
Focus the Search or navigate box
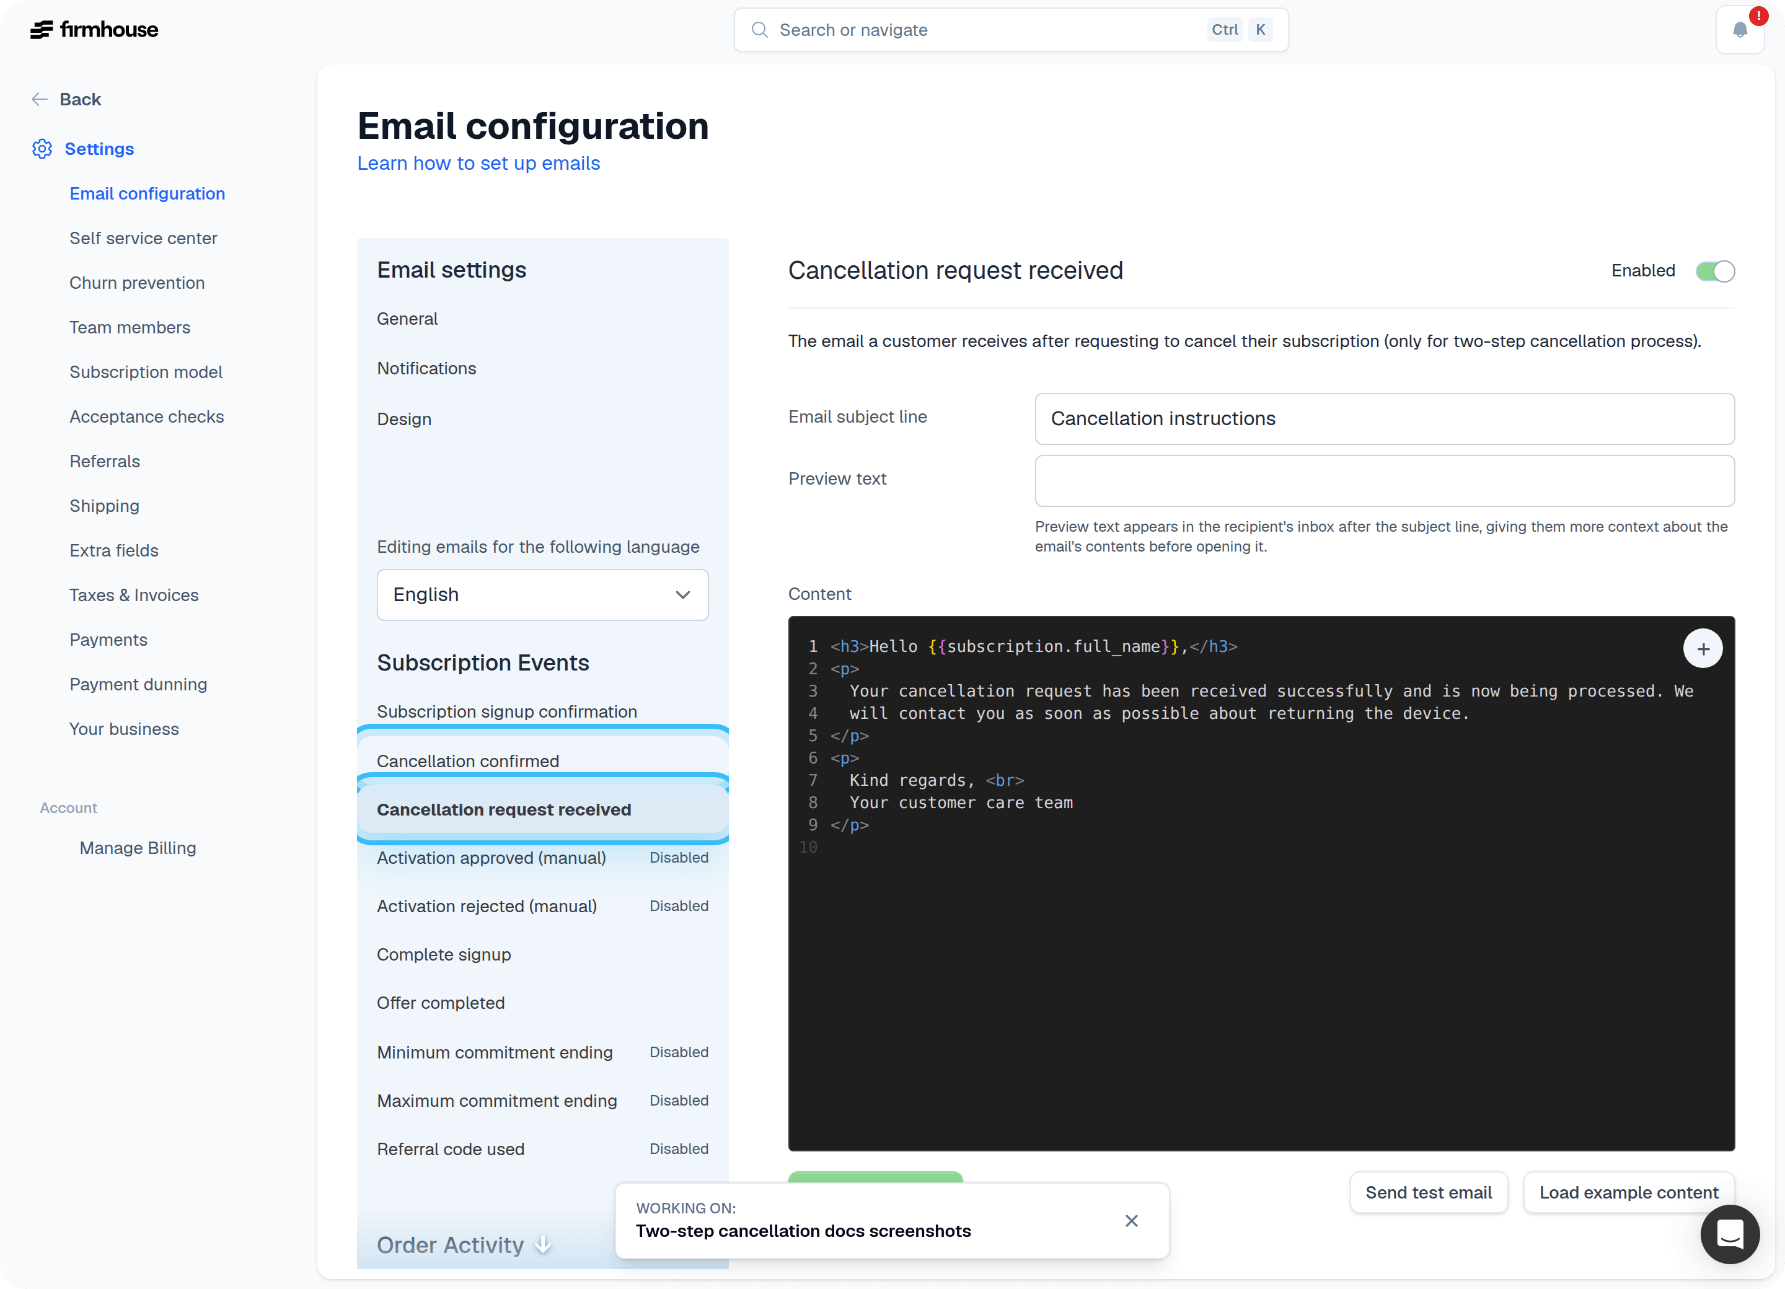(1010, 30)
